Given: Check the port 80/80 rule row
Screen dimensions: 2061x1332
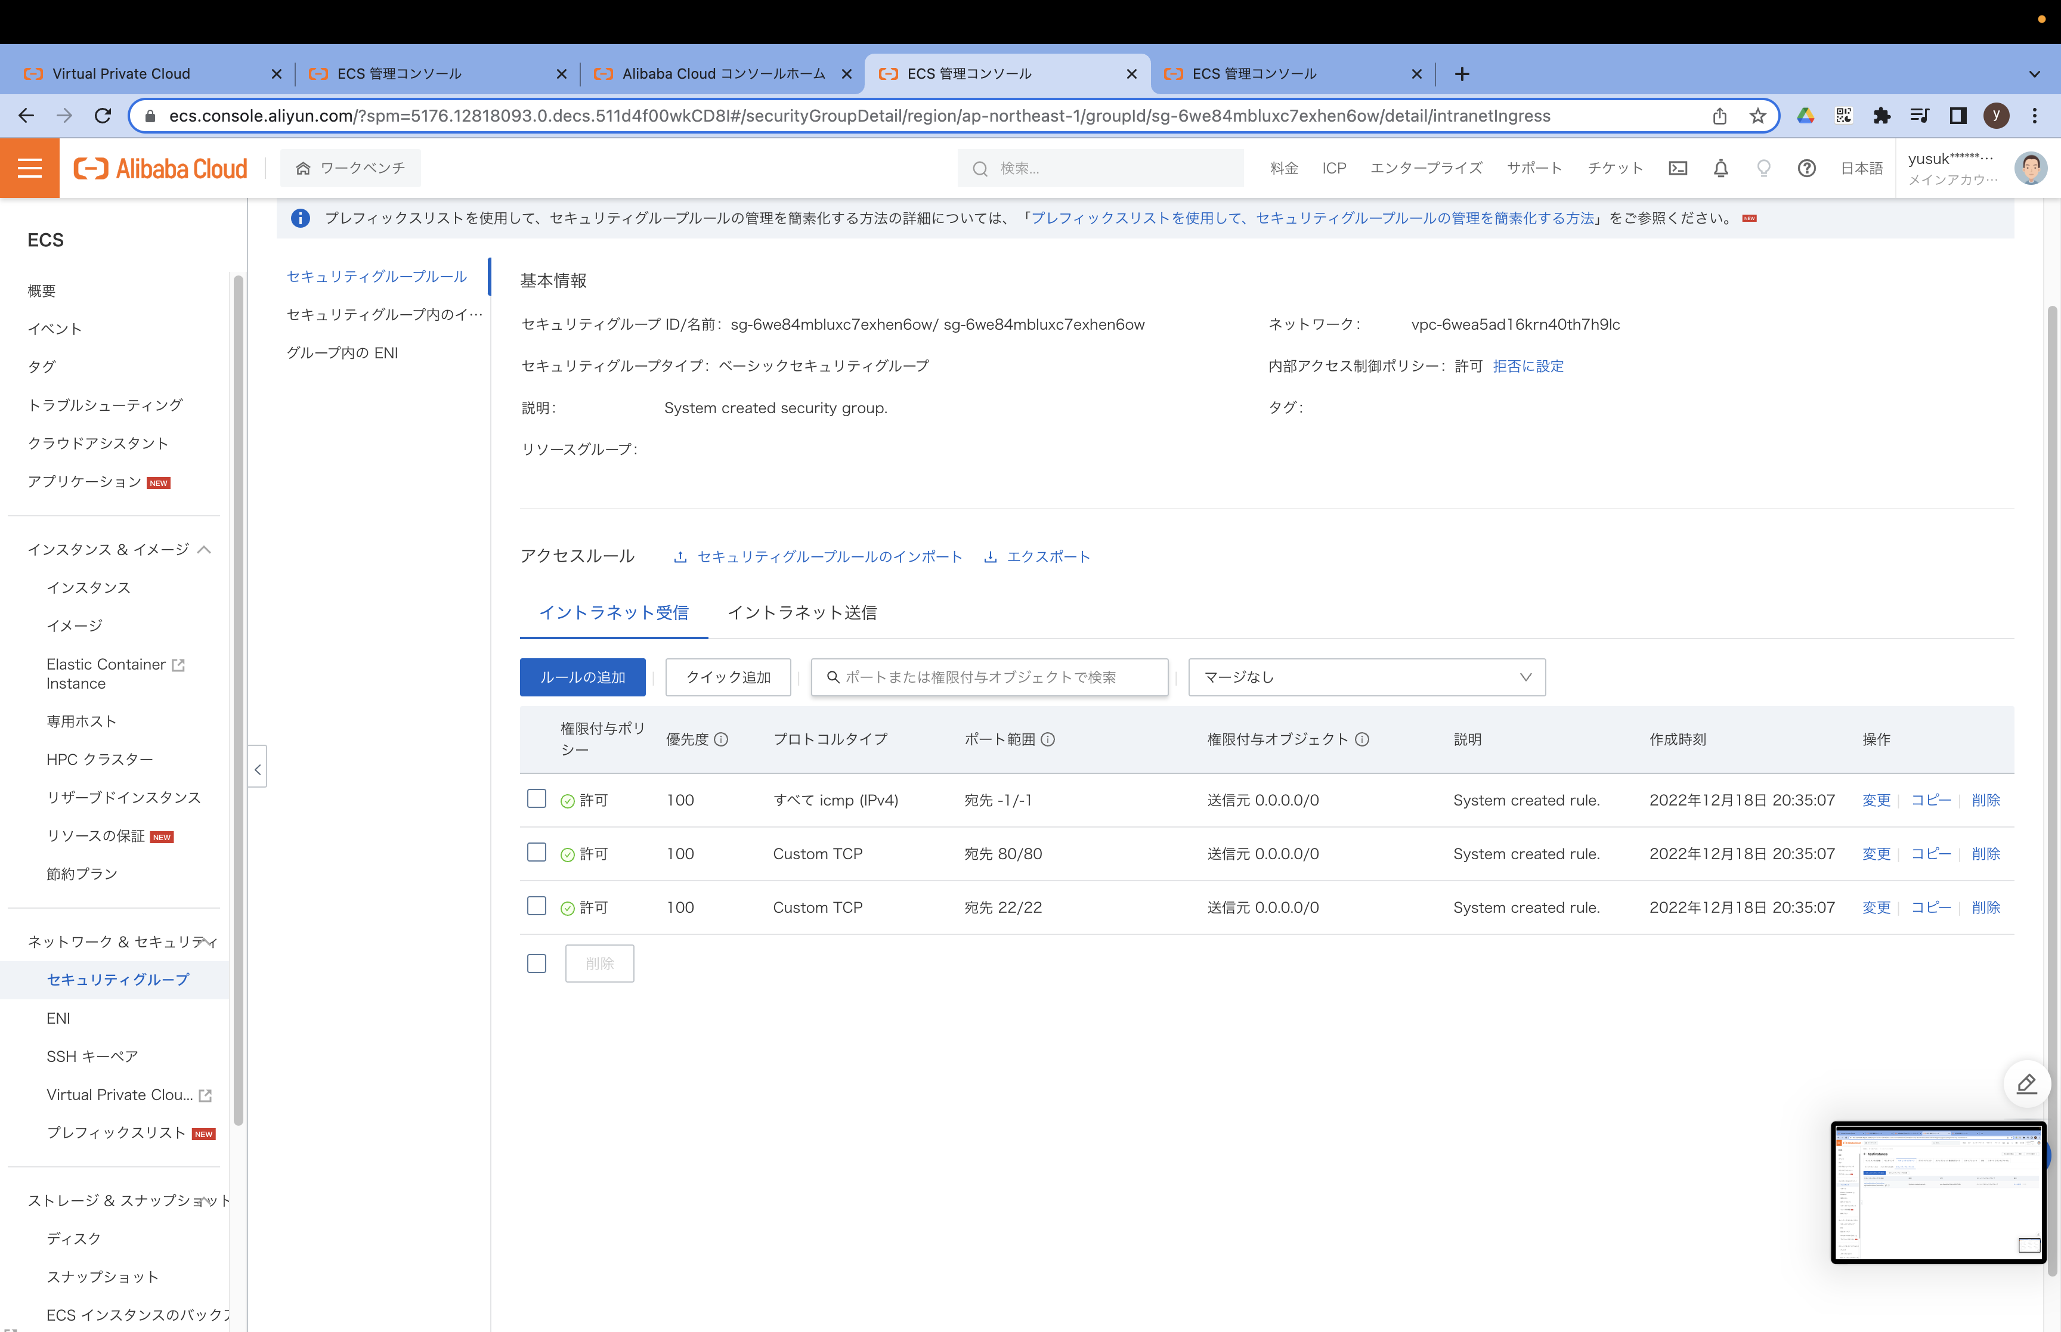Looking at the screenshot, I should 536,853.
